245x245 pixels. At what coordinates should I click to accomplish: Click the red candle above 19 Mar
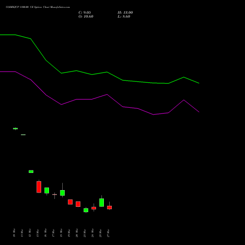click(x=70, y=202)
